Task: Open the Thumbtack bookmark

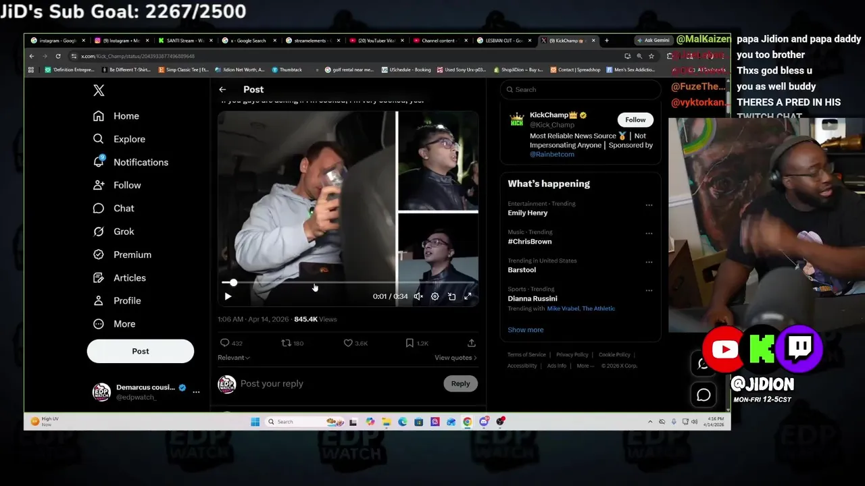Action: tap(287, 70)
